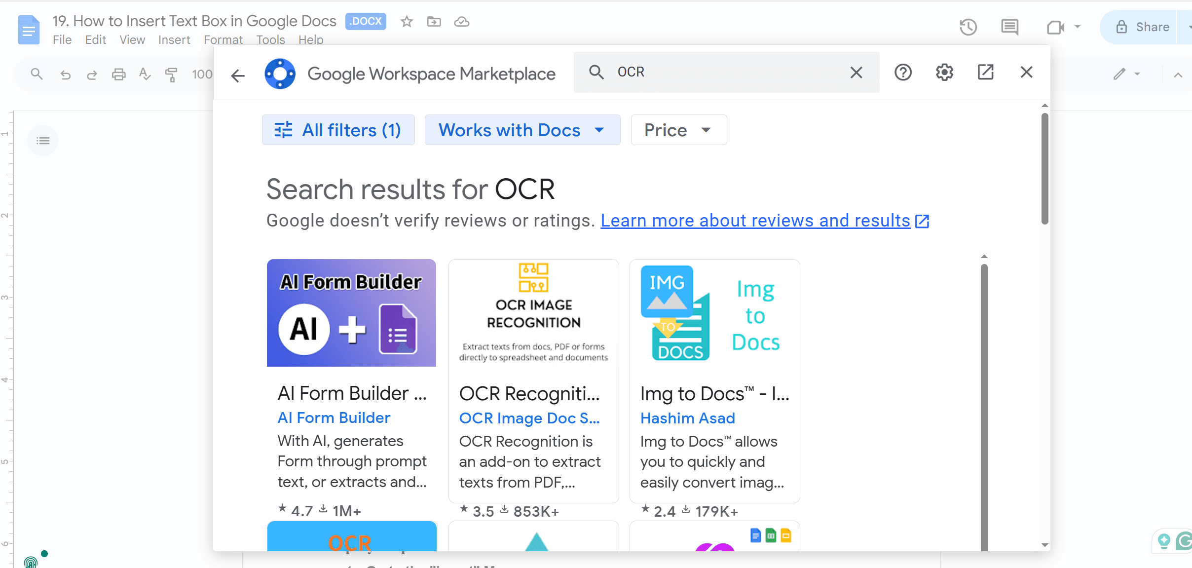Viewport: 1192px width, 568px height.
Task: Click the 'AI Form Builder ...' app title
Action: pyautogui.click(x=352, y=393)
